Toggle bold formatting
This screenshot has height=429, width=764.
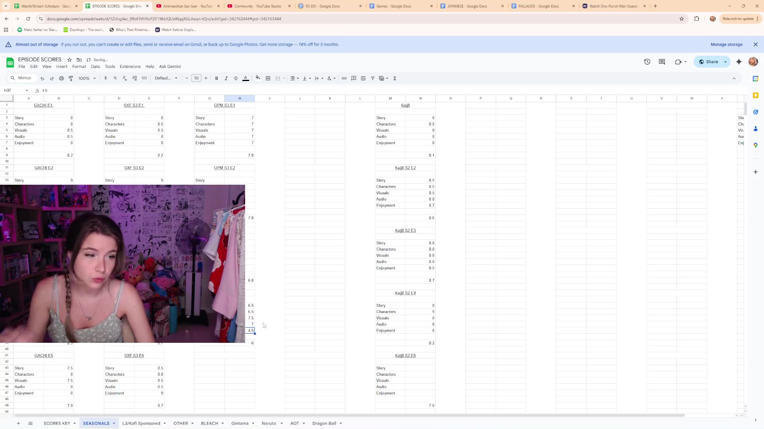(216, 78)
